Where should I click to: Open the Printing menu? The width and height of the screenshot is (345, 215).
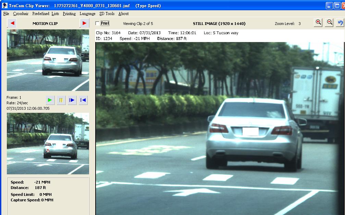tap(69, 14)
